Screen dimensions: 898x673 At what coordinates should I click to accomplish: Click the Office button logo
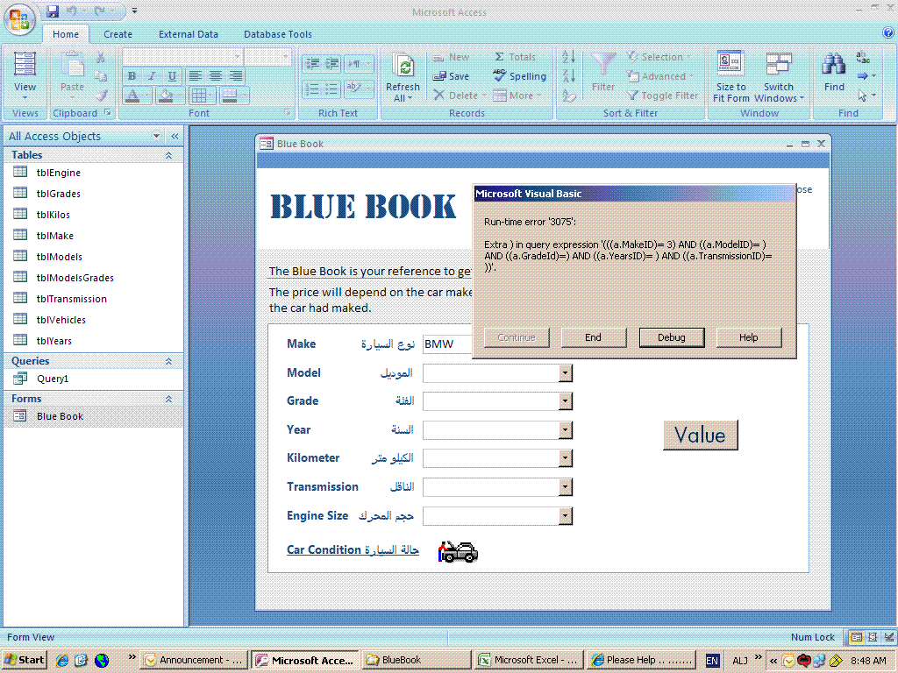[19, 19]
